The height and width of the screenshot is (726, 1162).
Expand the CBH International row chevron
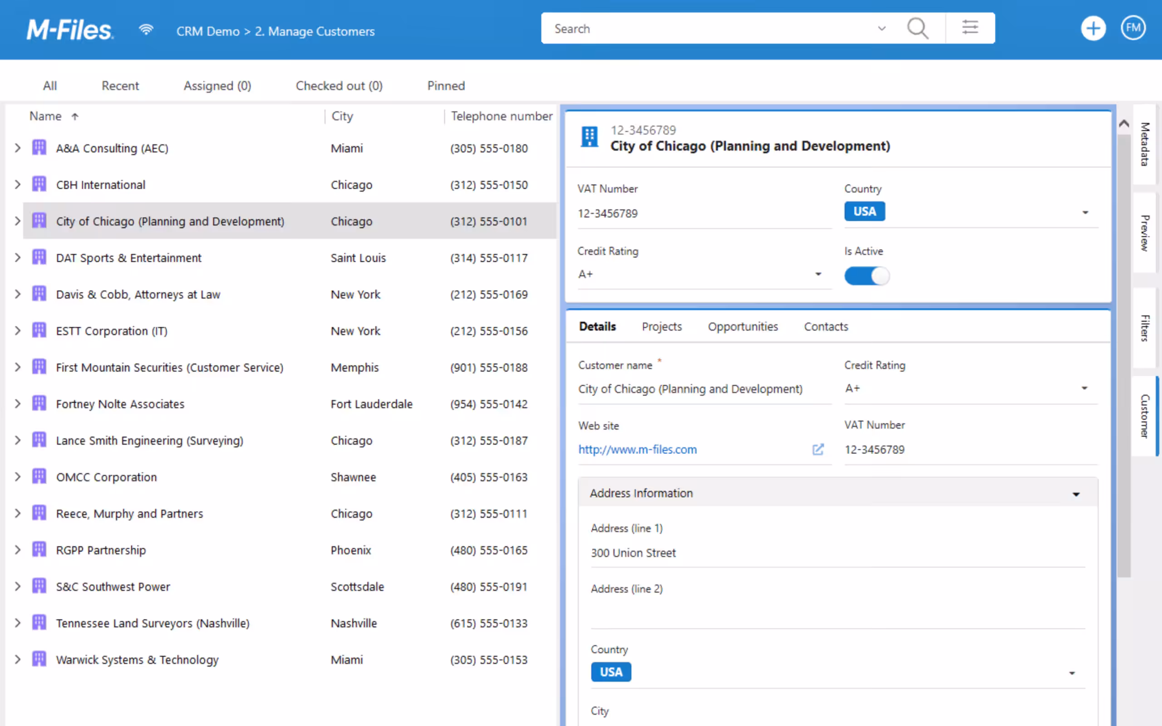tap(17, 184)
